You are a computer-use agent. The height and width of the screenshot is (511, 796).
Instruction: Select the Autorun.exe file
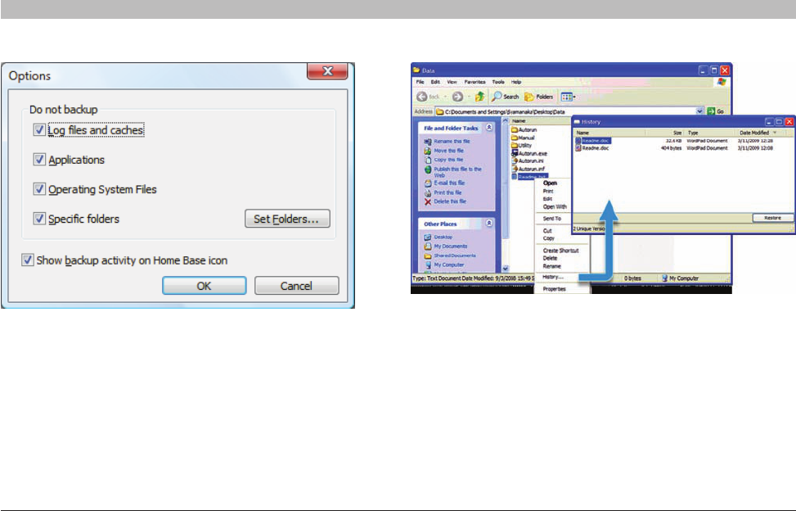(x=529, y=153)
